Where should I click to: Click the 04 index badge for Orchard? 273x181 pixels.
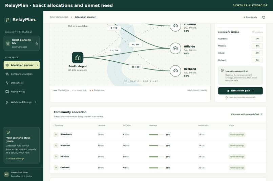click(56, 168)
